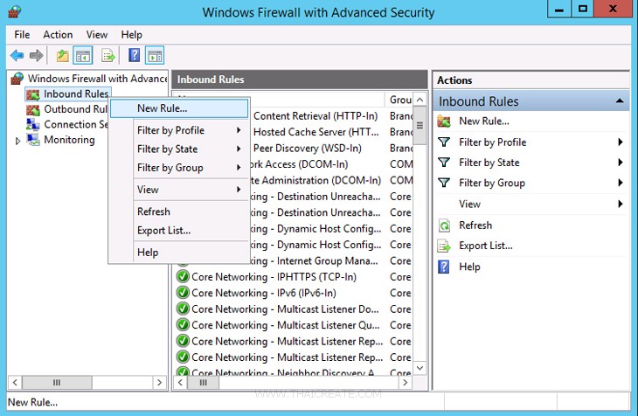Toggle the Show/Hide Action Pane toolbar icon
Viewport: 638px width, 416px height.
coord(155,55)
